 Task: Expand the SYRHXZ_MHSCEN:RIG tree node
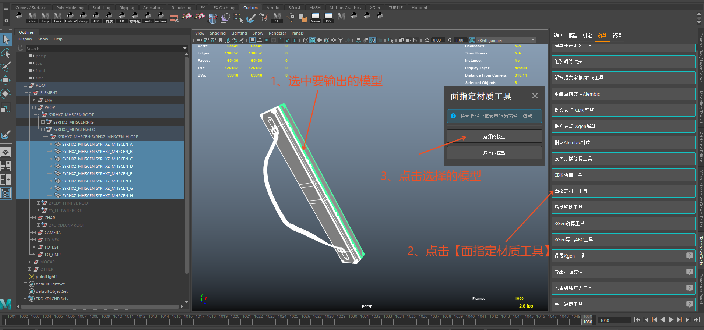(43, 122)
